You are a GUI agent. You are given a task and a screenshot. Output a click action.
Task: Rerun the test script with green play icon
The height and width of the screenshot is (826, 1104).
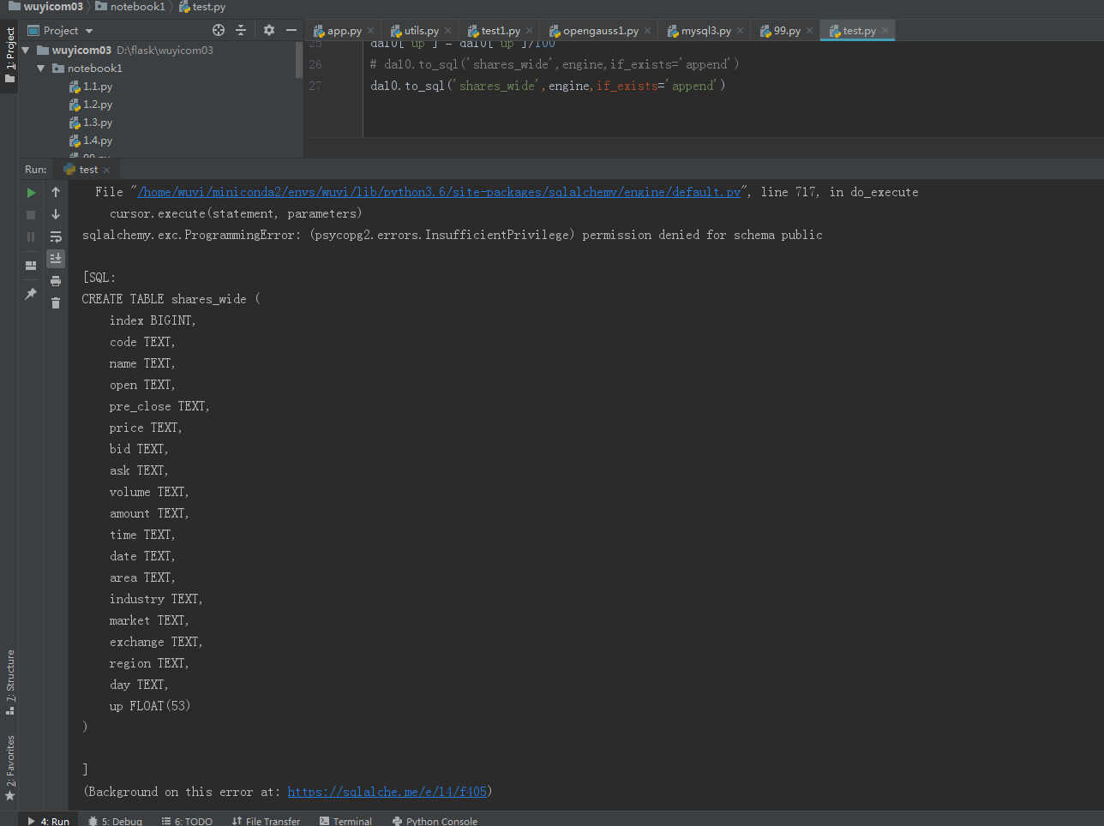pos(31,193)
